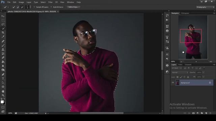The height and width of the screenshot is (121, 216).
Task: Select the Eyedropper tool
Action: point(3,37)
